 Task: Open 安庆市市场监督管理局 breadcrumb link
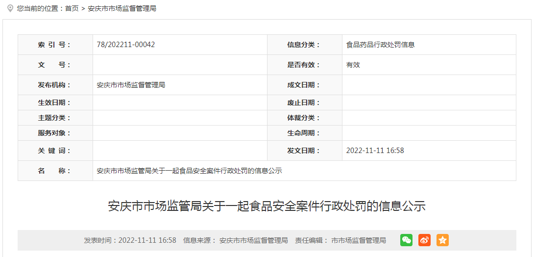pos(122,8)
